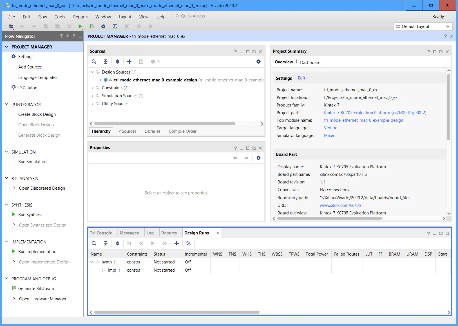Collapse the synth_1 run row
Viewport: 458px width, 326px height.
[91, 262]
